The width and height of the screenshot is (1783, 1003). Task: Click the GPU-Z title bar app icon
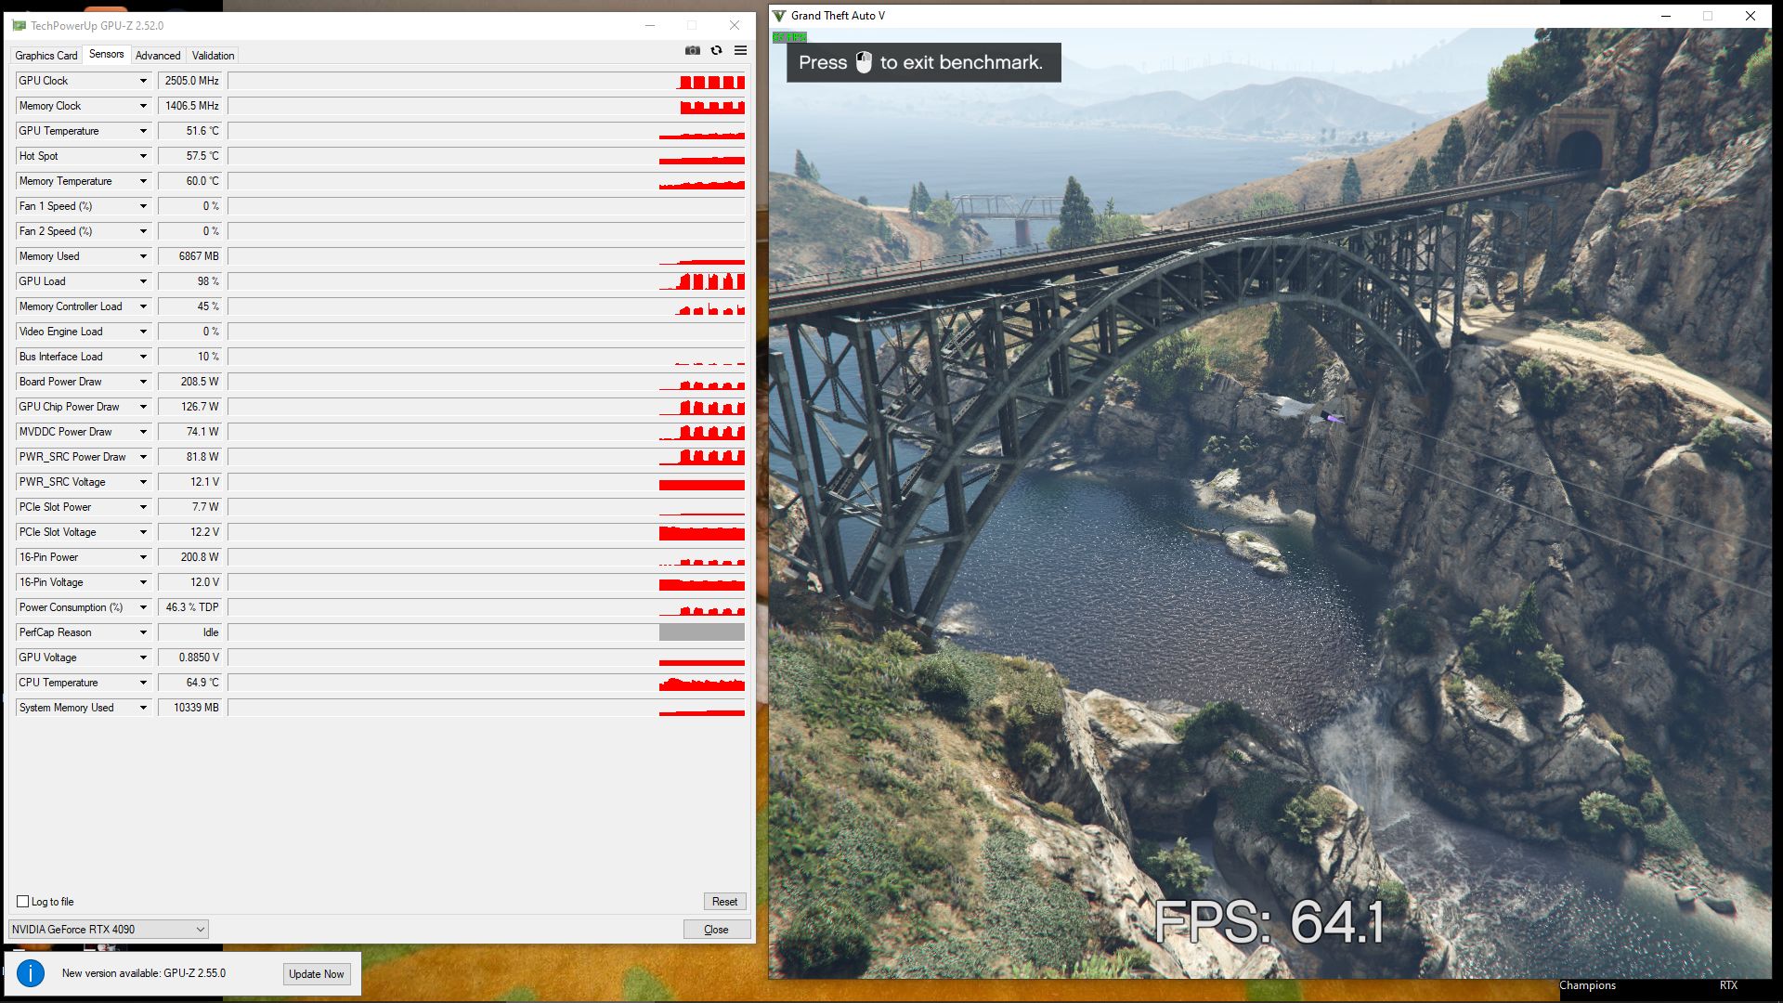tap(19, 25)
